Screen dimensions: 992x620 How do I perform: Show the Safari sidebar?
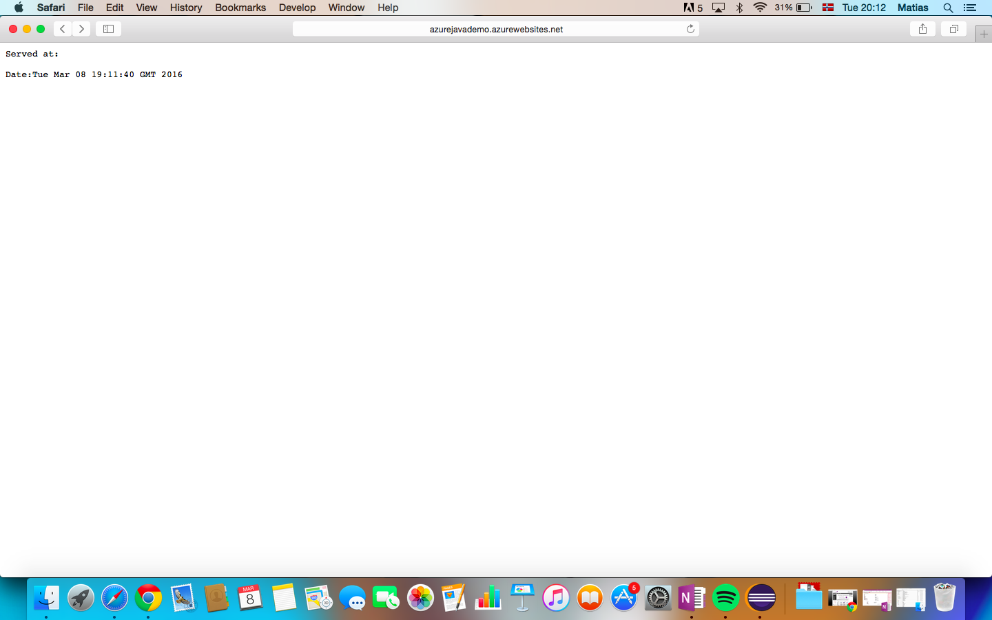[108, 29]
